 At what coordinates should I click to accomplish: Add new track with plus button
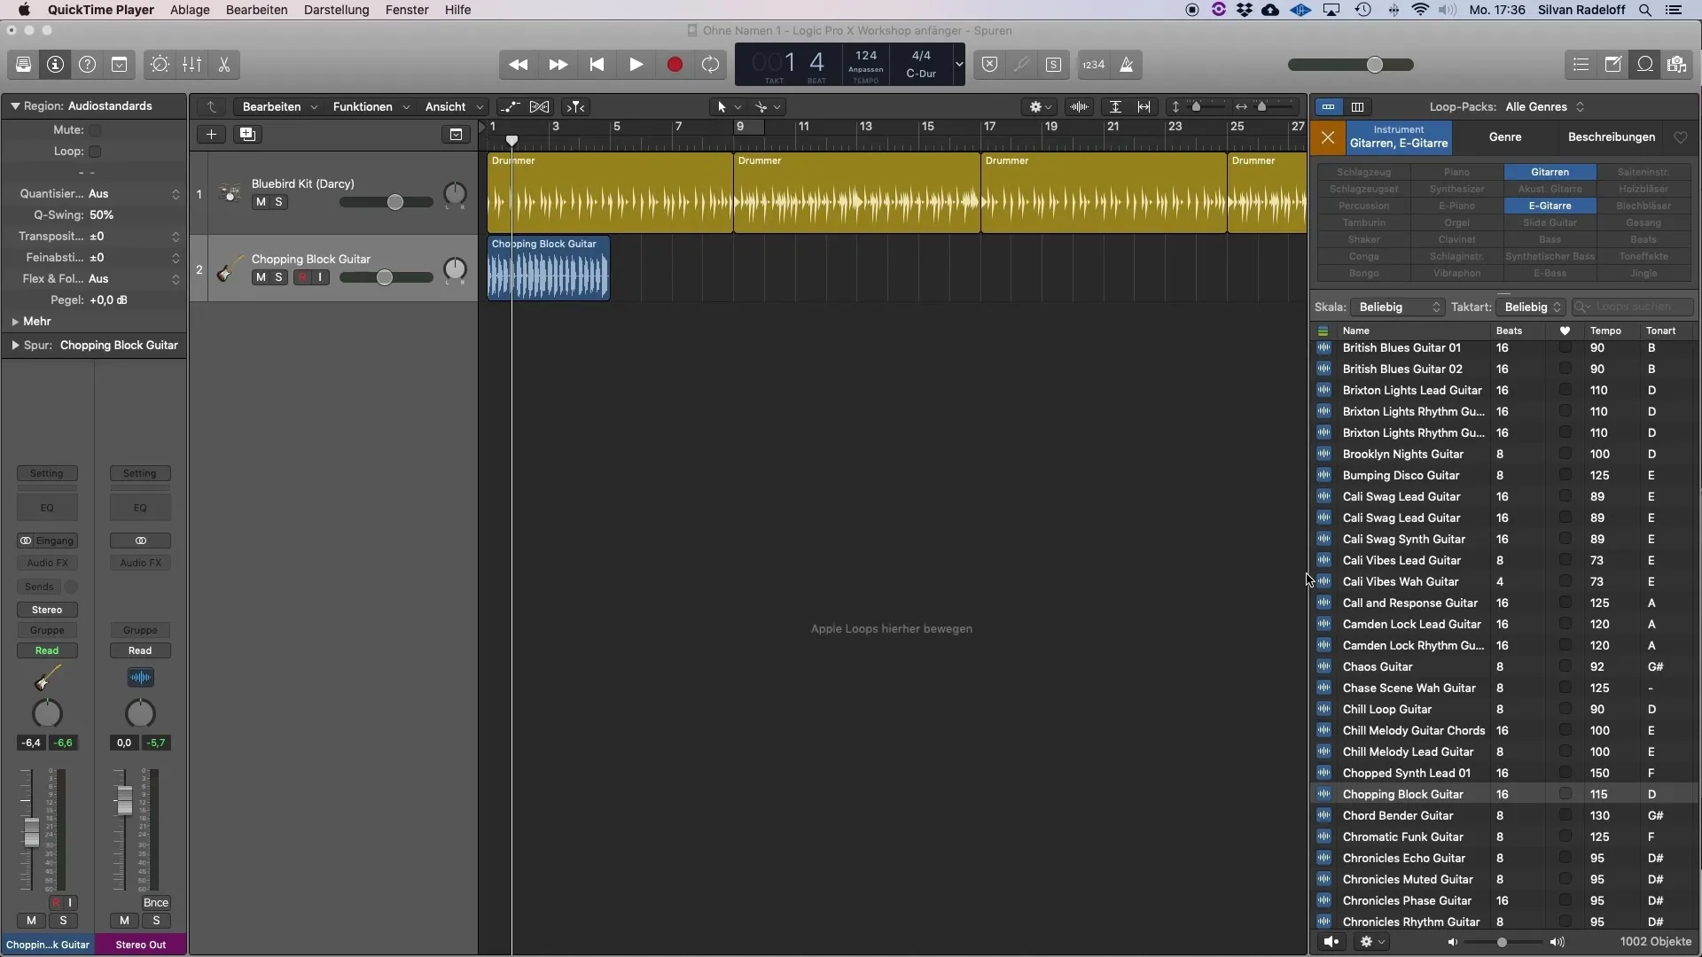tap(211, 135)
